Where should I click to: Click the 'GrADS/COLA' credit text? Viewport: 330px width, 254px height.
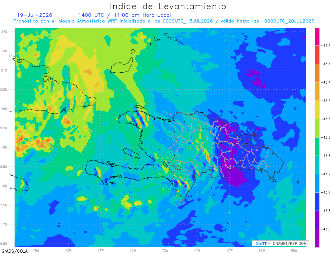click(x=15, y=251)
